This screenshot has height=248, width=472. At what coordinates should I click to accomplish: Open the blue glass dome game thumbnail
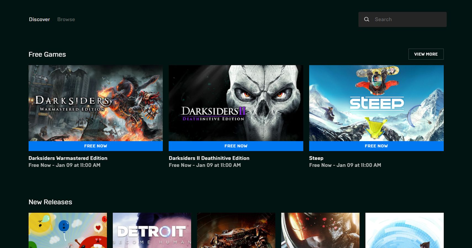[x=404, y=230]
